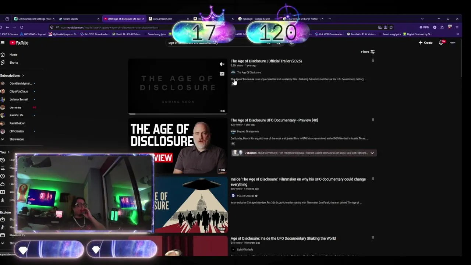This screenshot has width=471, height=265.
Task: Open the YouTube hamburger guide menu
Action: pyautogui.click(x=3, y=43)
